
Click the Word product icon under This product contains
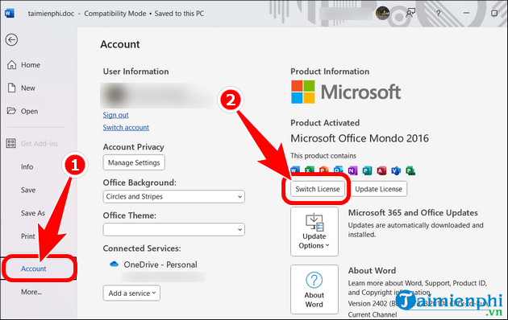tap(295, 170)
